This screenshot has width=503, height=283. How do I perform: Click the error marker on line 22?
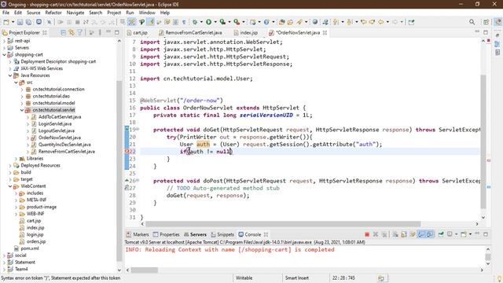tap(127, 152)
